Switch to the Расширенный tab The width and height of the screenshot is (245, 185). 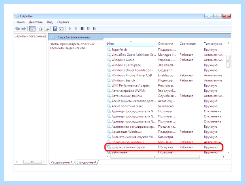(x=62, y=162)
